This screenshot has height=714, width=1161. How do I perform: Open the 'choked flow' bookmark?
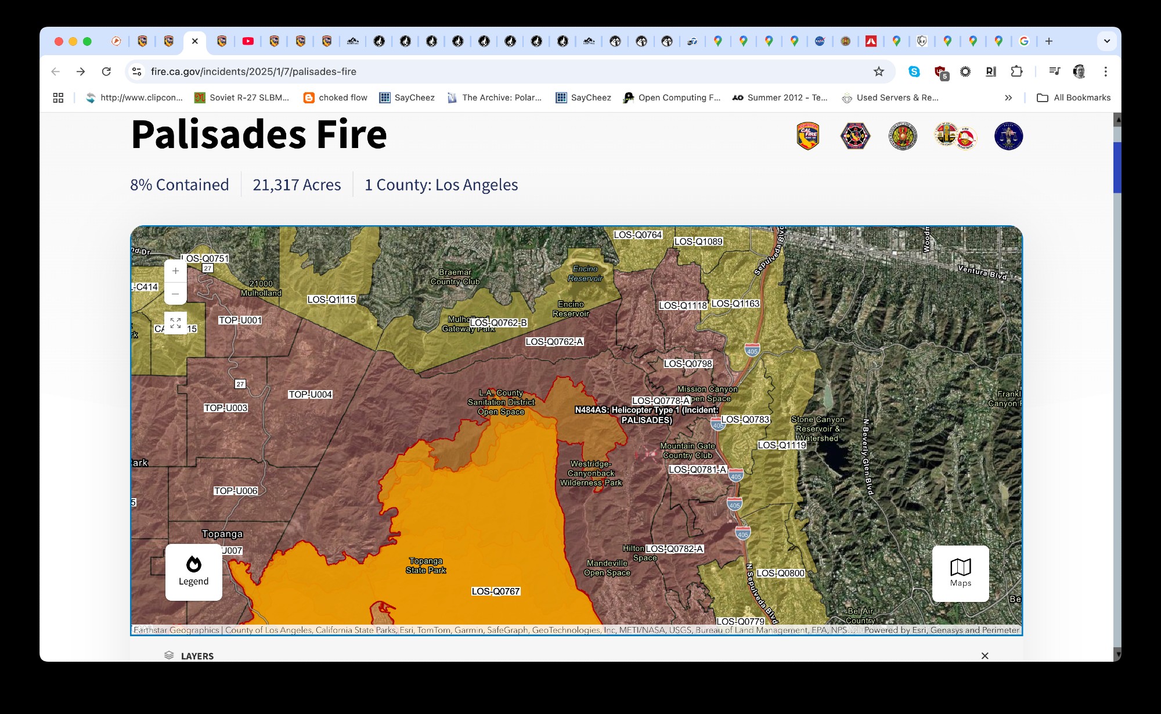point(336,98)
